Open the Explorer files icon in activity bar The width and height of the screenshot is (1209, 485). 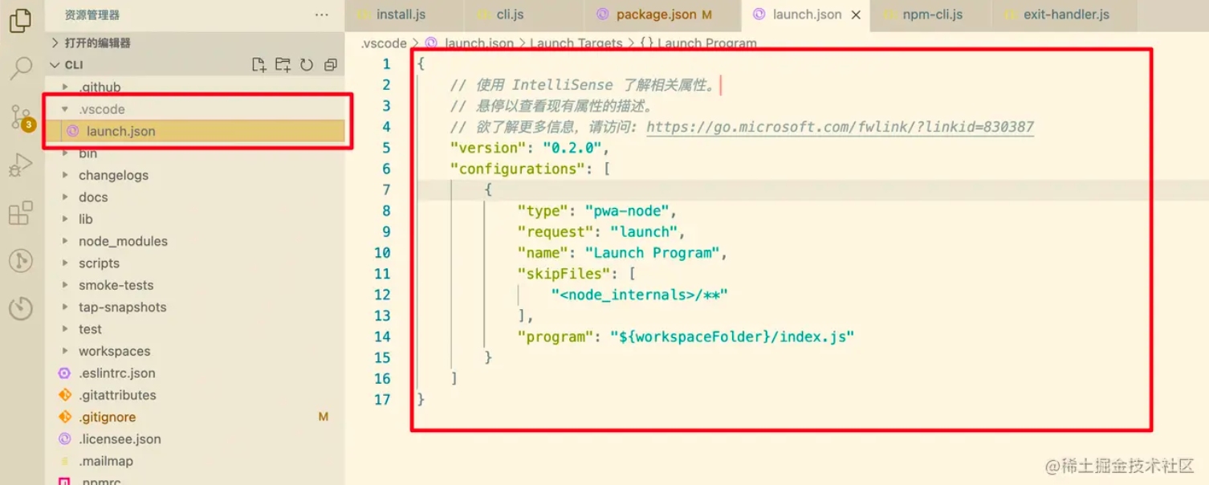(x=20, y=21)
